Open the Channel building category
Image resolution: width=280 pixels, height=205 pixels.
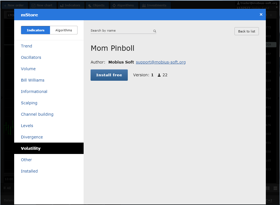click(37, 114)
